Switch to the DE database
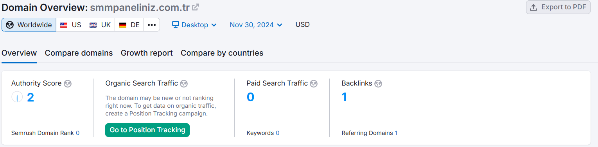This screenshot has height=147, width=598. click(129, 25)
